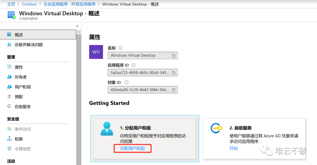Click the sliders icon beside 属性

9,67
